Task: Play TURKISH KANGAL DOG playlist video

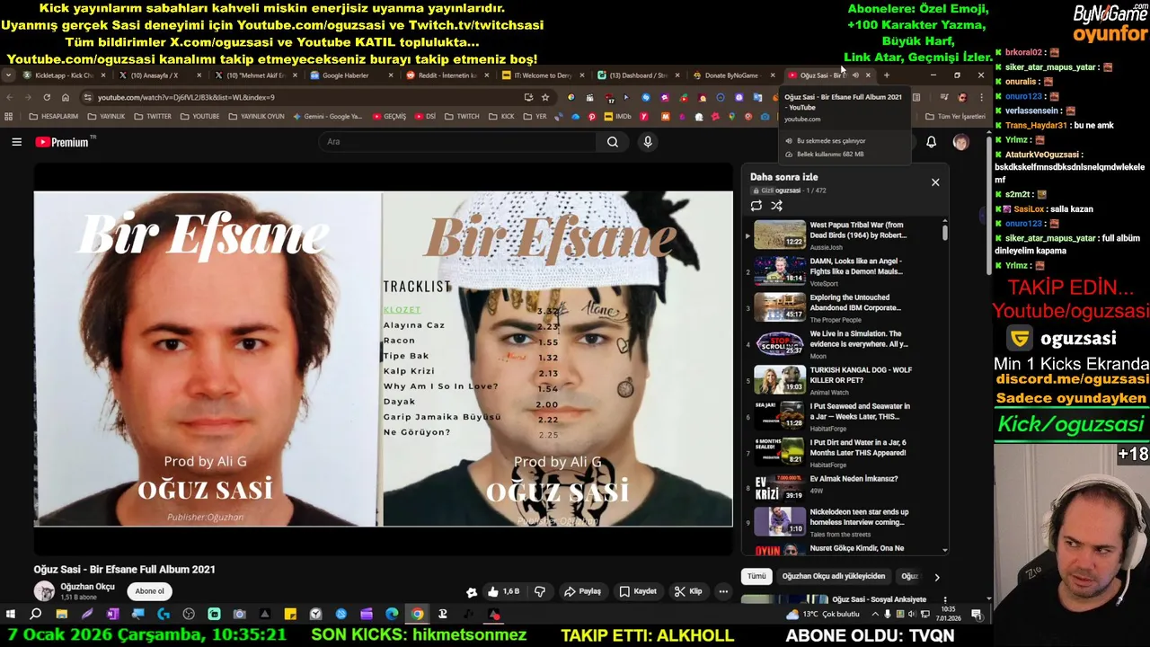Action: point(840,379)
